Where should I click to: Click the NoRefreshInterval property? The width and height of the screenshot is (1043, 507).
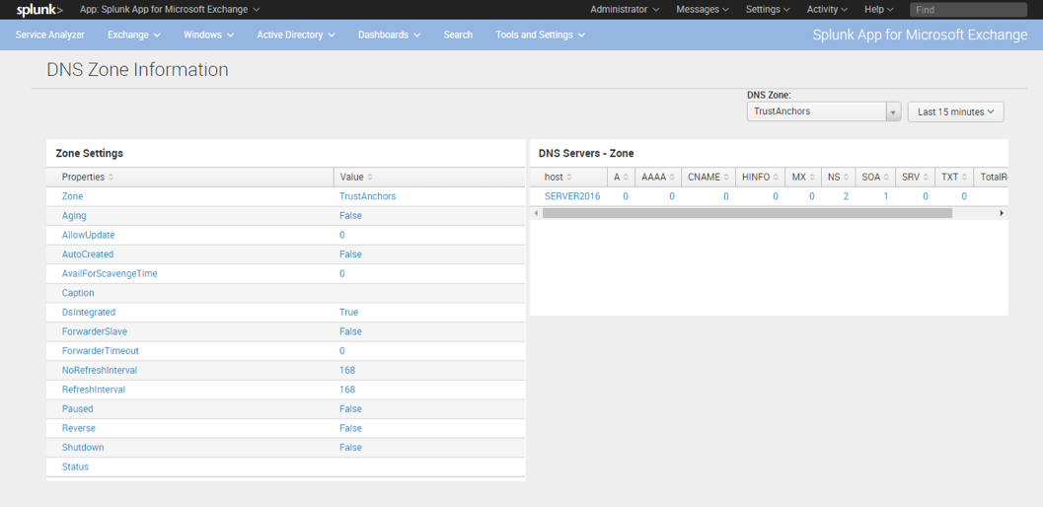(99, 370)
